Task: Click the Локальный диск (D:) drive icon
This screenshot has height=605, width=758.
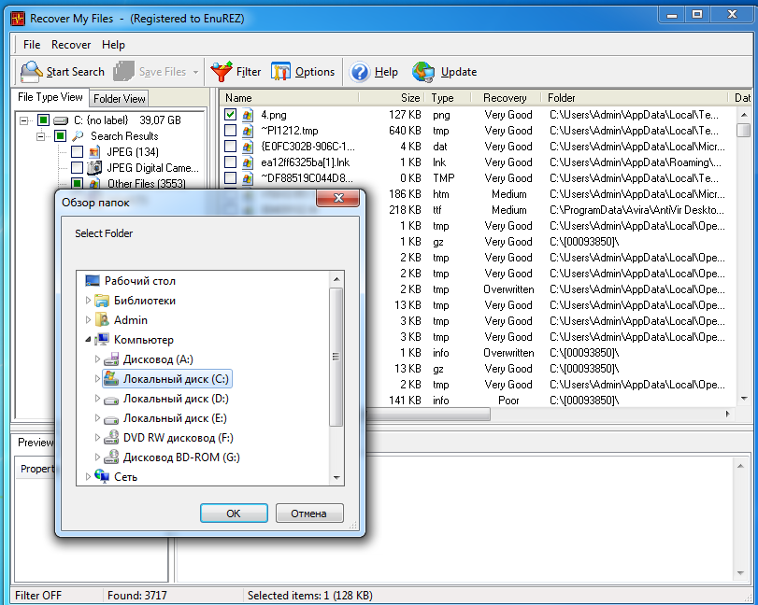Action: coord(111,400)
